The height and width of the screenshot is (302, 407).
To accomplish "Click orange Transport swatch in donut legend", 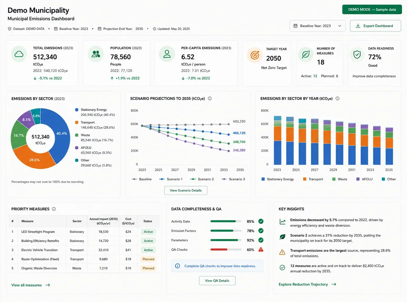I will [77, 122].
